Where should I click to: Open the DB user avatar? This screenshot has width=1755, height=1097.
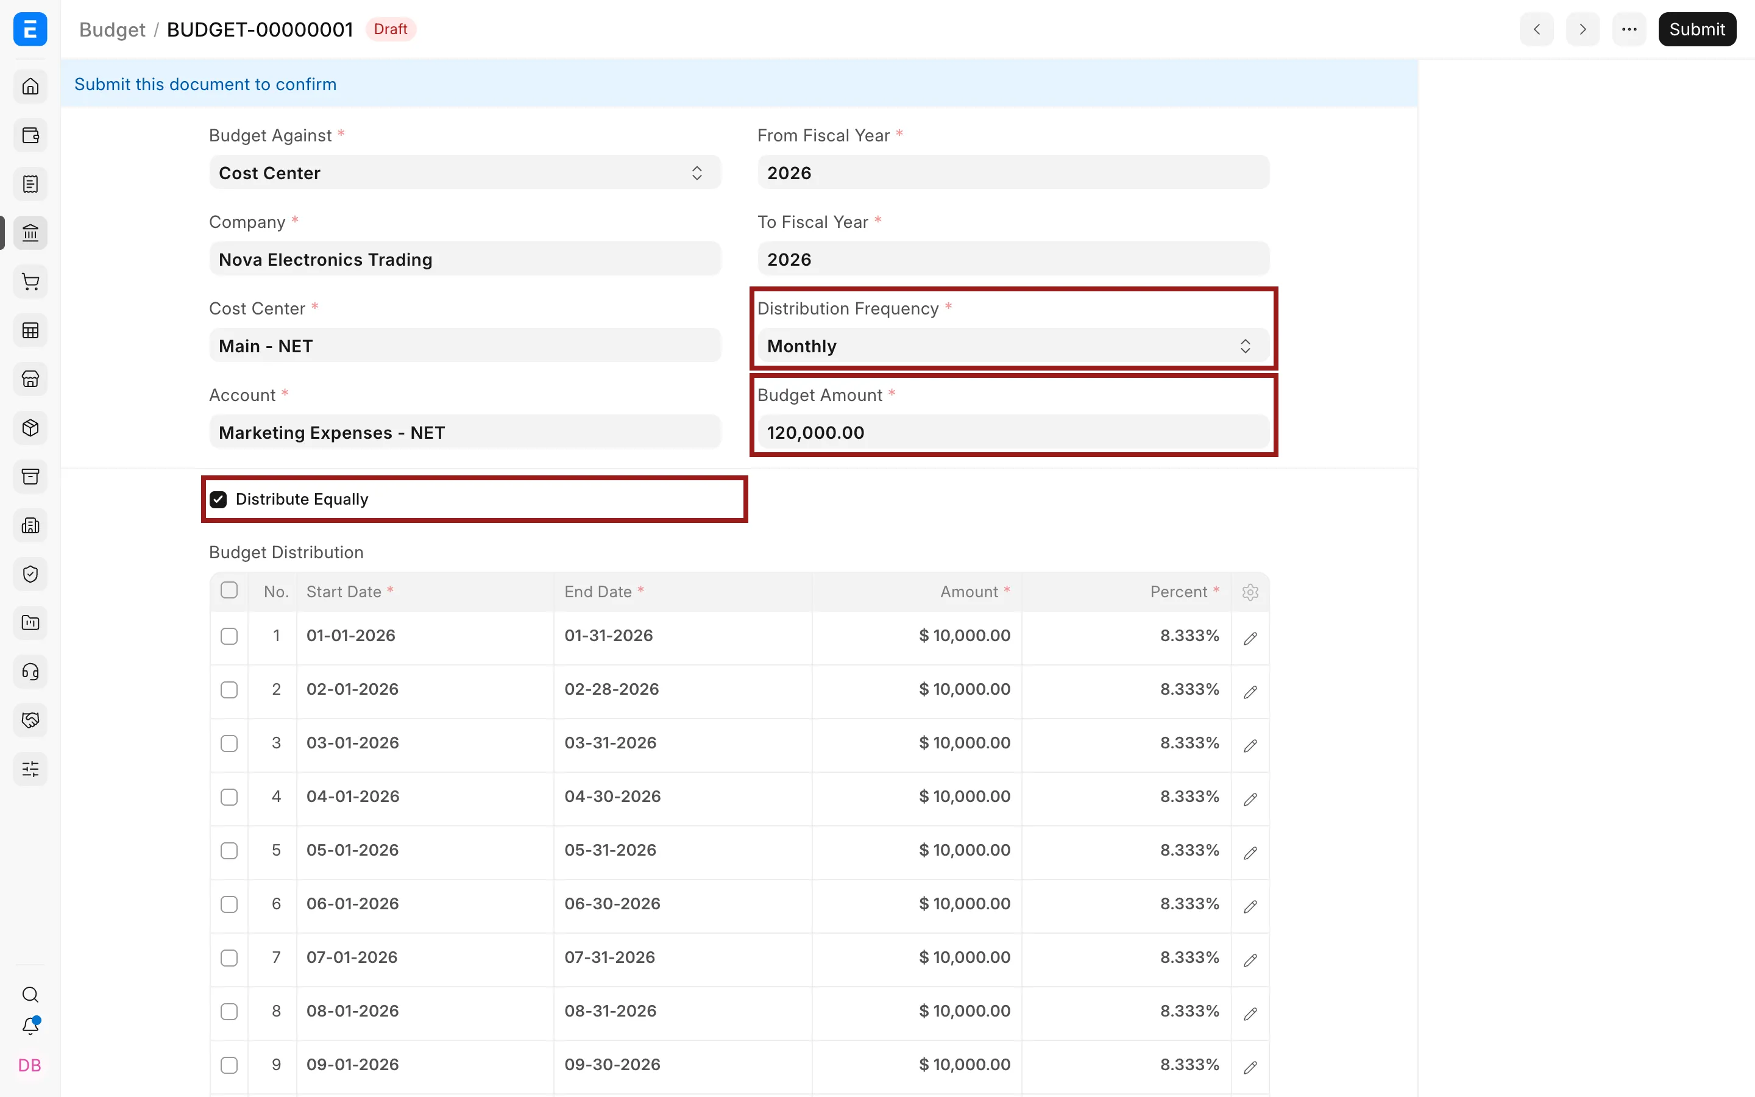pyautogui.click(x=30, y=1065)
